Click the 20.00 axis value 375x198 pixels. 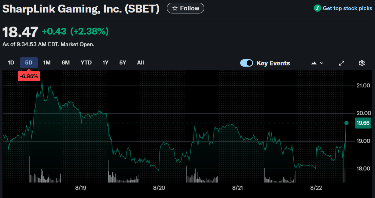(x=363, y=113)
